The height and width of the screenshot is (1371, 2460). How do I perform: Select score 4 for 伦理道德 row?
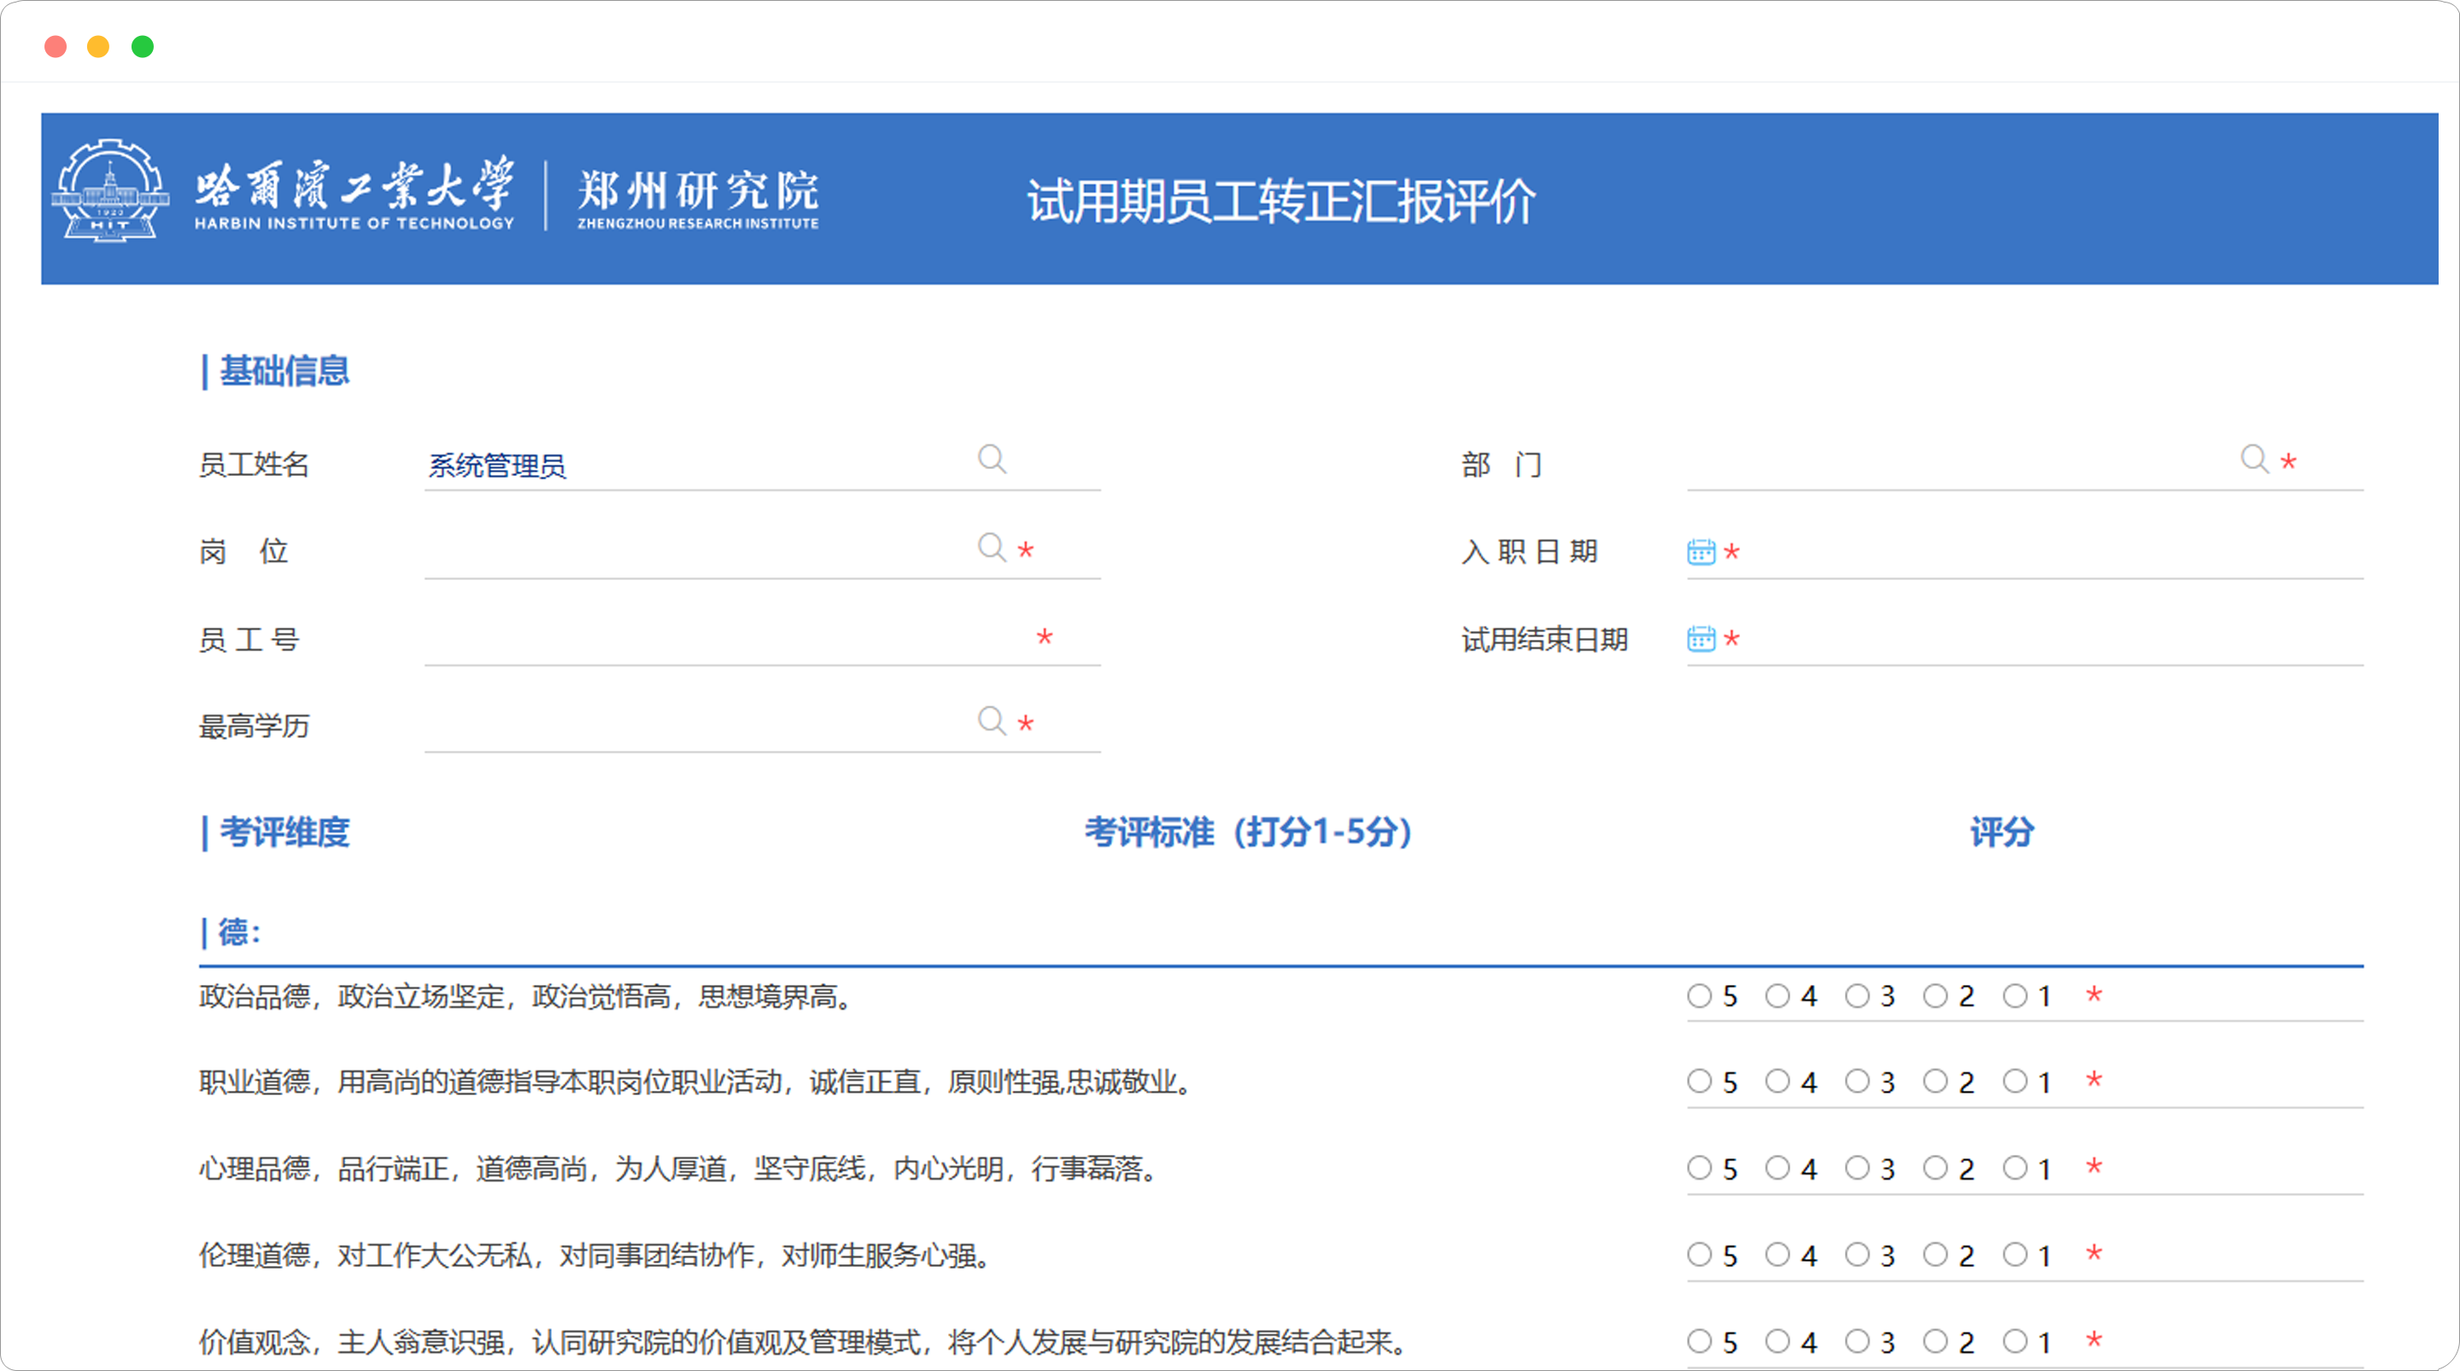coord(1778,1255)
